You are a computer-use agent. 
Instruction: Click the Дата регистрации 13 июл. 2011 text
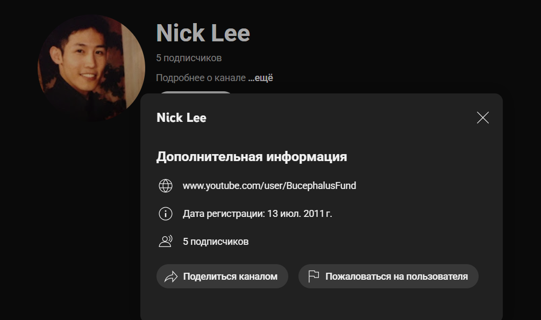[258, 214]
